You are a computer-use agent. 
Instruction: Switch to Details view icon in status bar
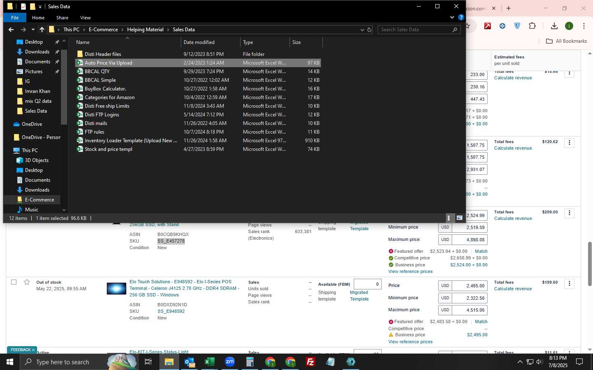point(450,218)
